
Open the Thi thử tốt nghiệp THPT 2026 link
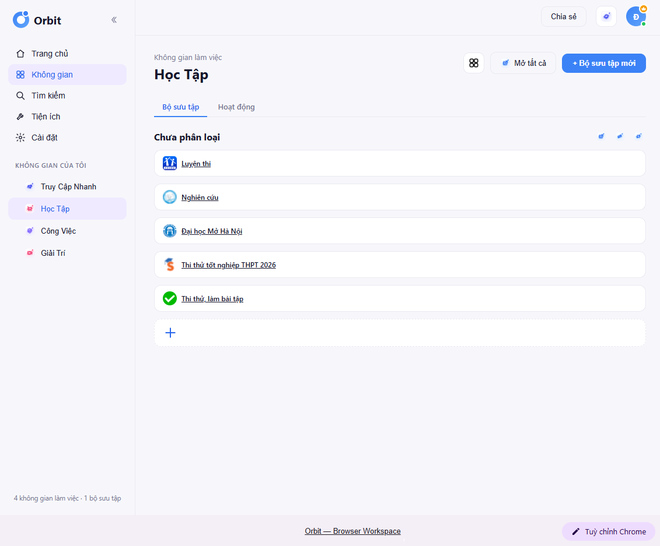(x=229, y=265)
